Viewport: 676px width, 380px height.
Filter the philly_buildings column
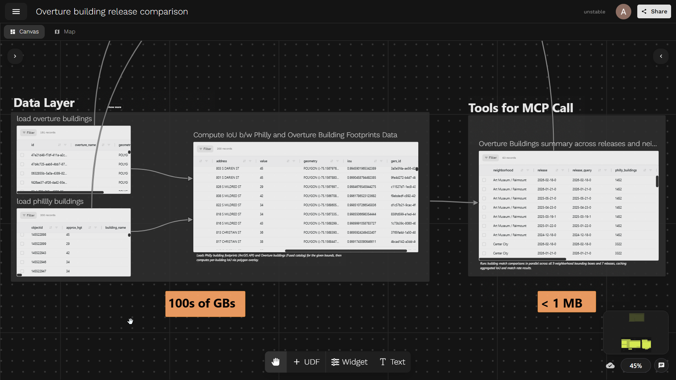point(650,170)
